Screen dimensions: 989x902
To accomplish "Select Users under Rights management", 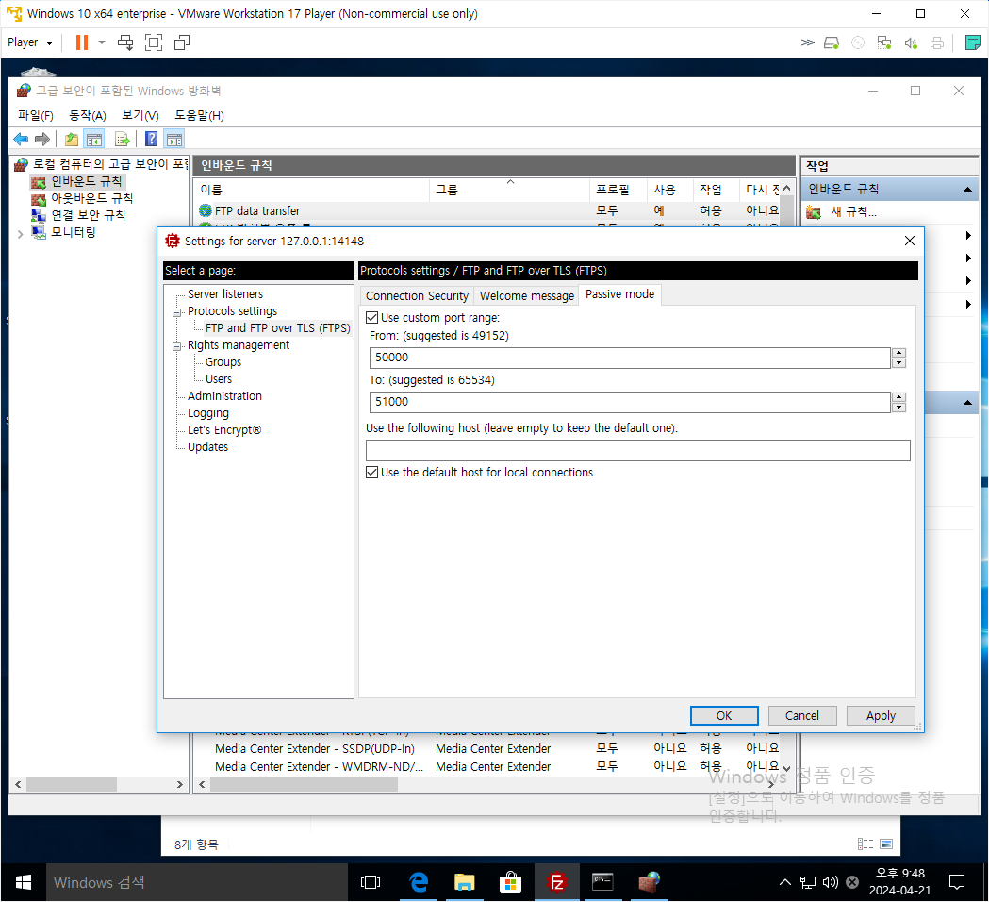I will coord(218,379).
